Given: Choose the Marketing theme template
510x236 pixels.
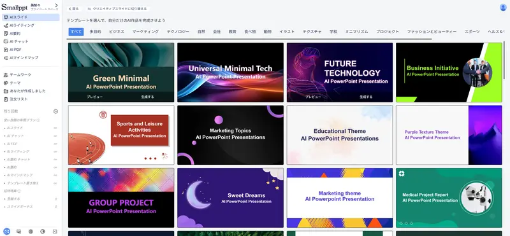Looking at the screenshot, I should 340,198.
